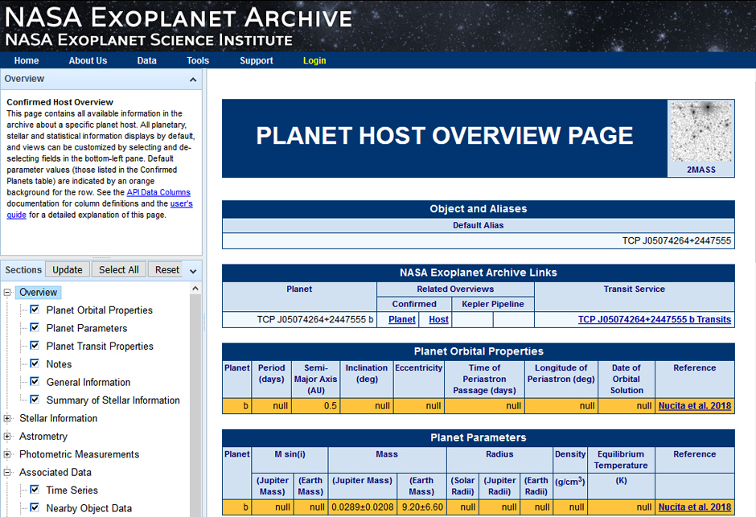
Task: Select the Photometric Measurements tree item
Action: click(x=79, y=454)
